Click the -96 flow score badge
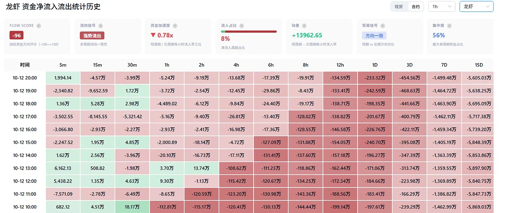This screenshot has width=516, height=213. tap(16, 36)
